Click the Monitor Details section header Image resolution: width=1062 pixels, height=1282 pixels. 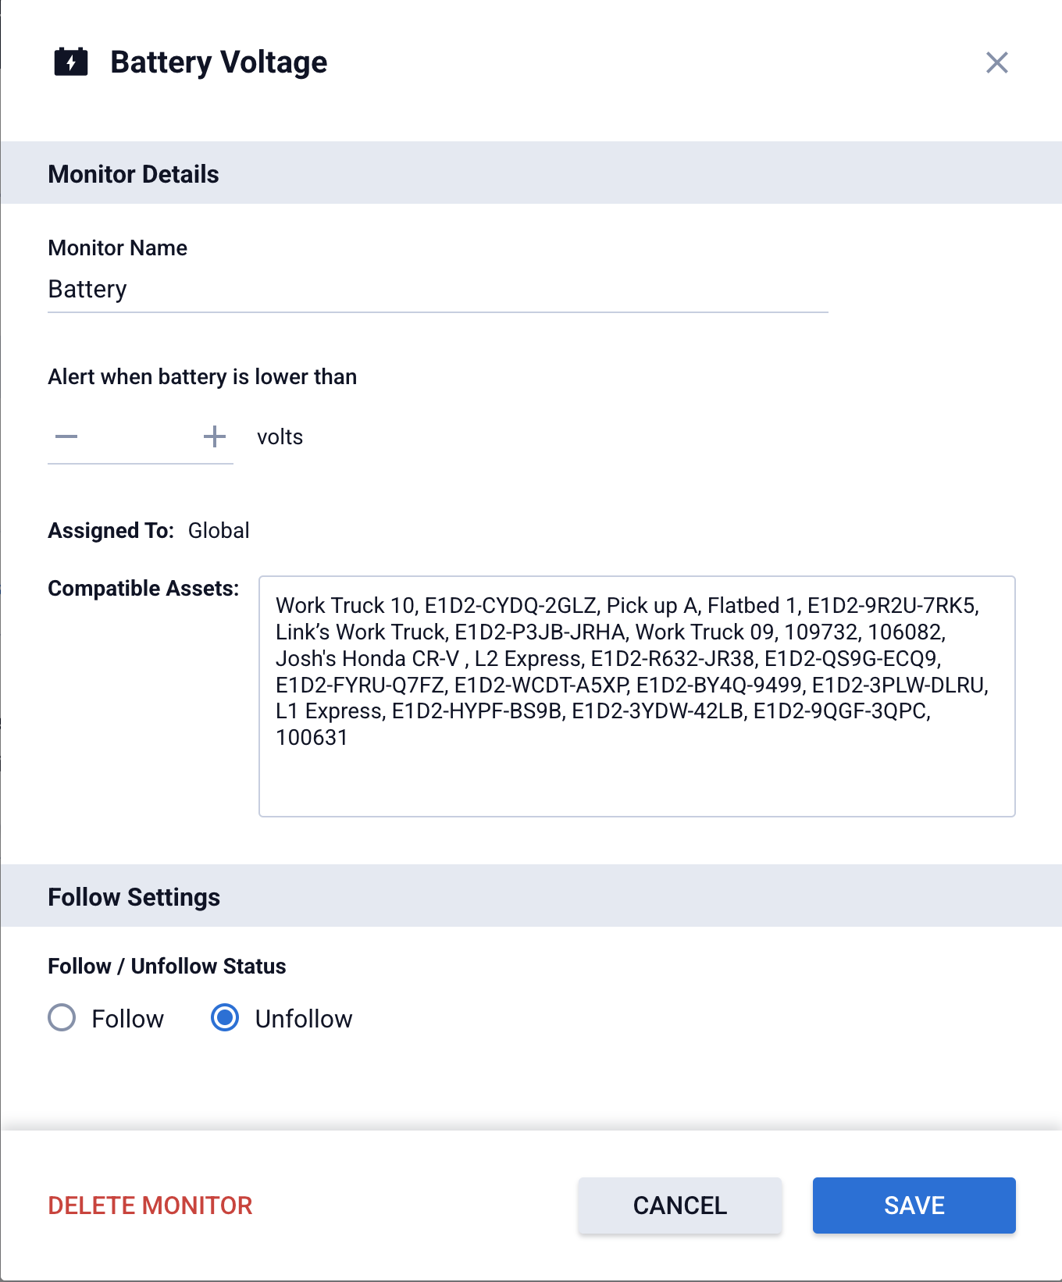134,173
